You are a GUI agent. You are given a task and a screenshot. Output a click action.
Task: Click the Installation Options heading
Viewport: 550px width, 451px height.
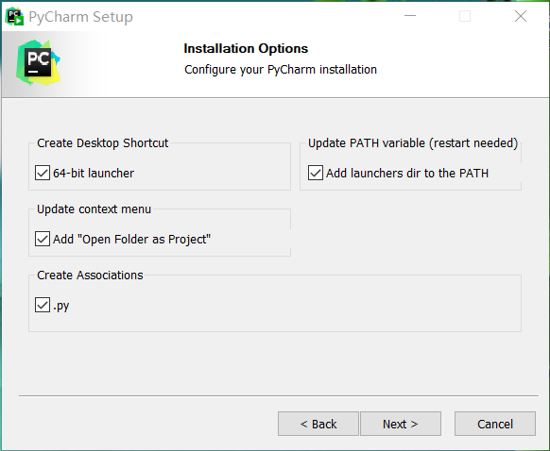[x=246, y=49]
